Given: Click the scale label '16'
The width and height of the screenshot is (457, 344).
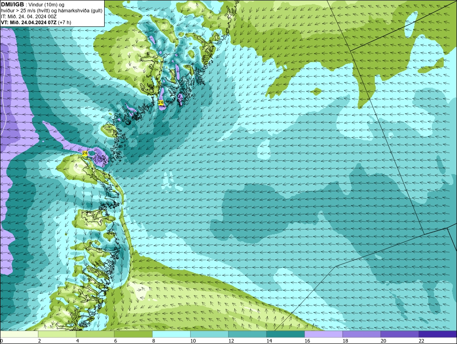Looking at the screenshot, I should tap(307, 341).
